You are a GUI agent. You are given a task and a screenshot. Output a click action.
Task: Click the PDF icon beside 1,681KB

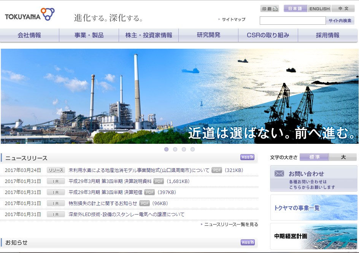pos(159,181)
